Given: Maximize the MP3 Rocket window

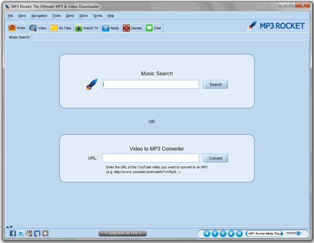Looking at the screenshot, I should click(291, 5).
